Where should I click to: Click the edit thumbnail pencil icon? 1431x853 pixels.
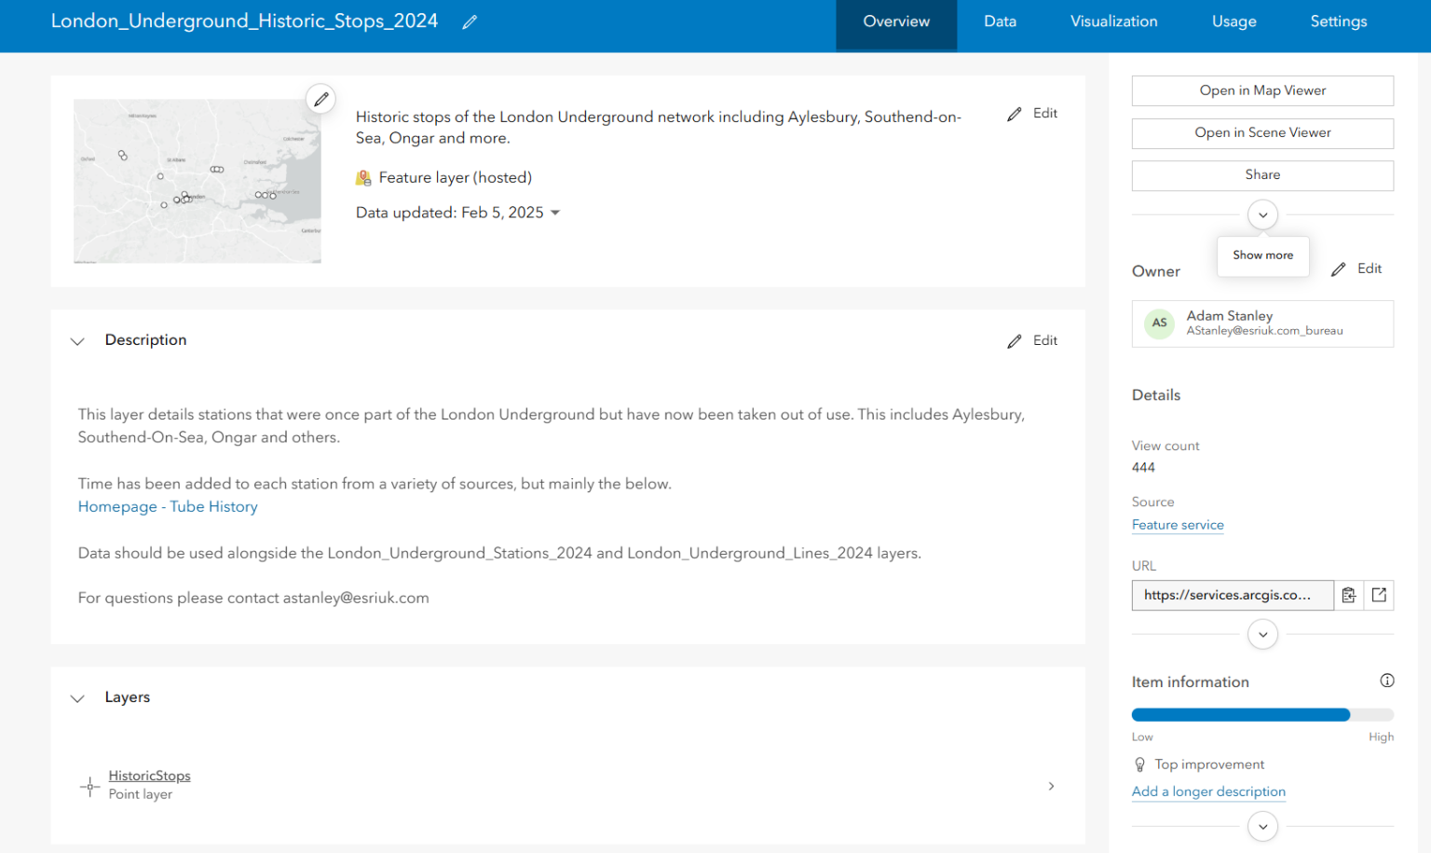coord(321,99)
